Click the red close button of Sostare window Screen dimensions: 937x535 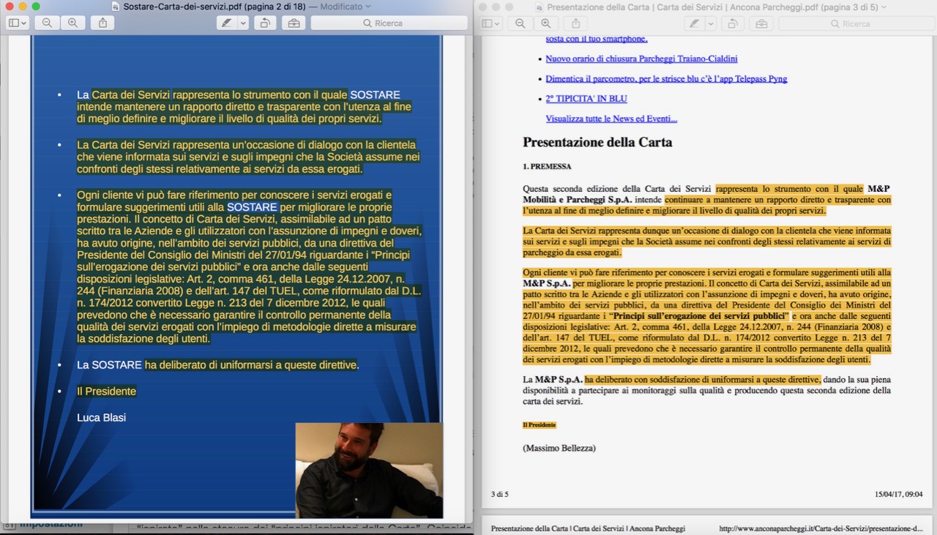(x=10, y=7)
